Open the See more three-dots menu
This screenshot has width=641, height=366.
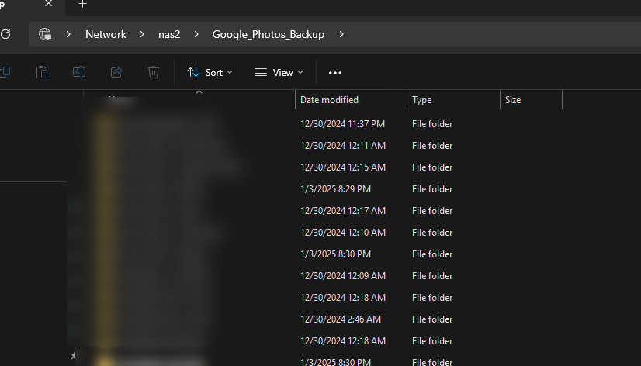(x=335, y=72)
